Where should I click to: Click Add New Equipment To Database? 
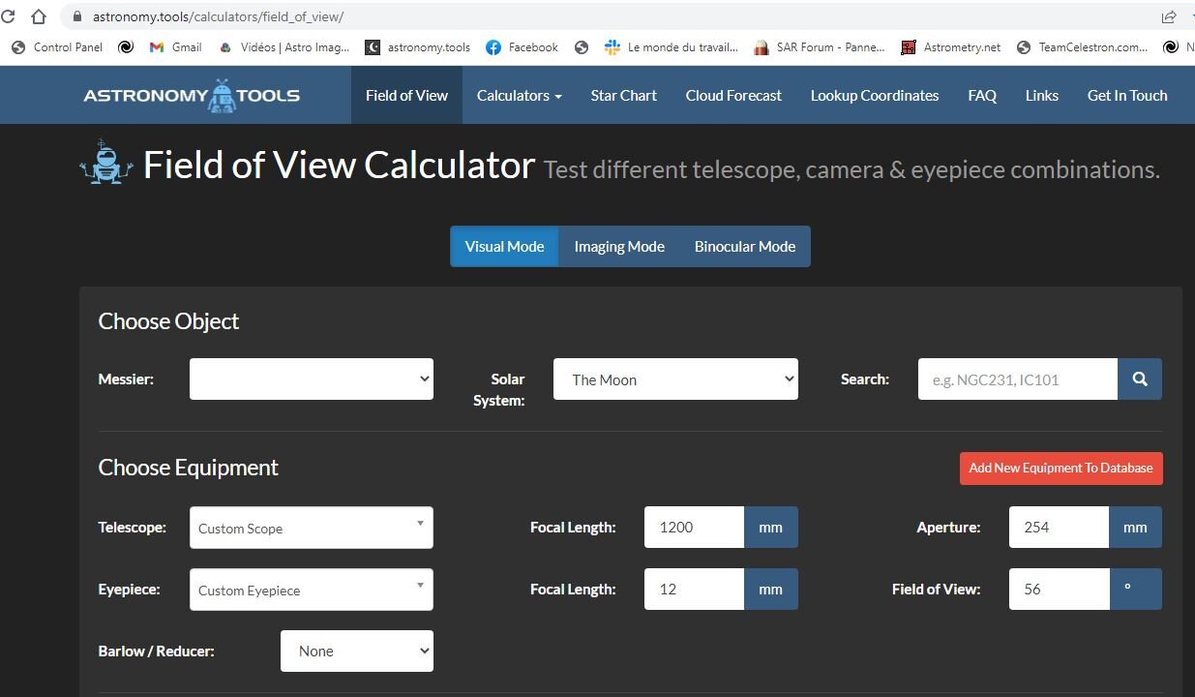point(1061,468)
